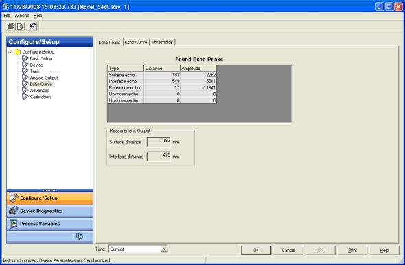This screenshot has width=405, height=265.
Task: Select Echo Curve in the tree
Action: pyautogui.click(x=41, y=84)
